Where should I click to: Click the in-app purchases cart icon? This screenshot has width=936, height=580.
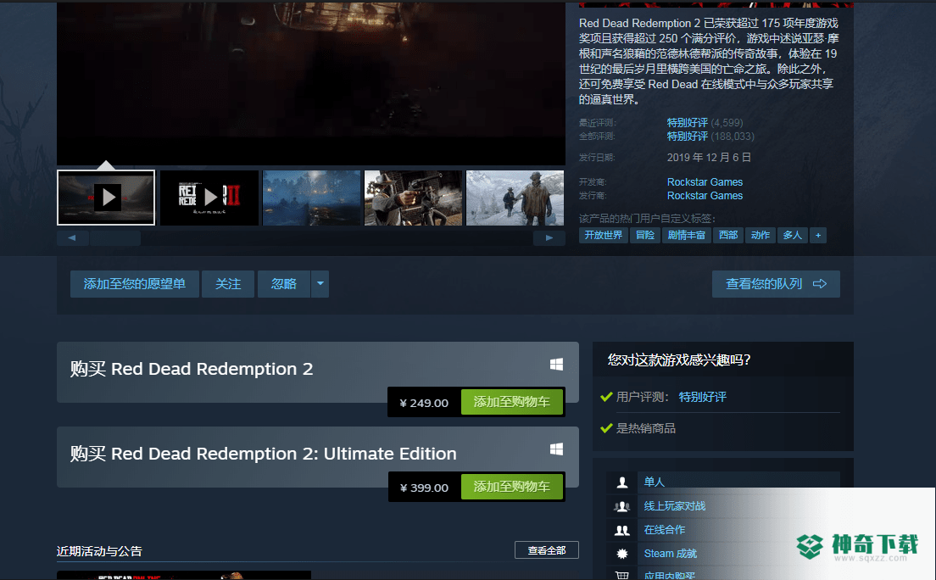point(622,575)
